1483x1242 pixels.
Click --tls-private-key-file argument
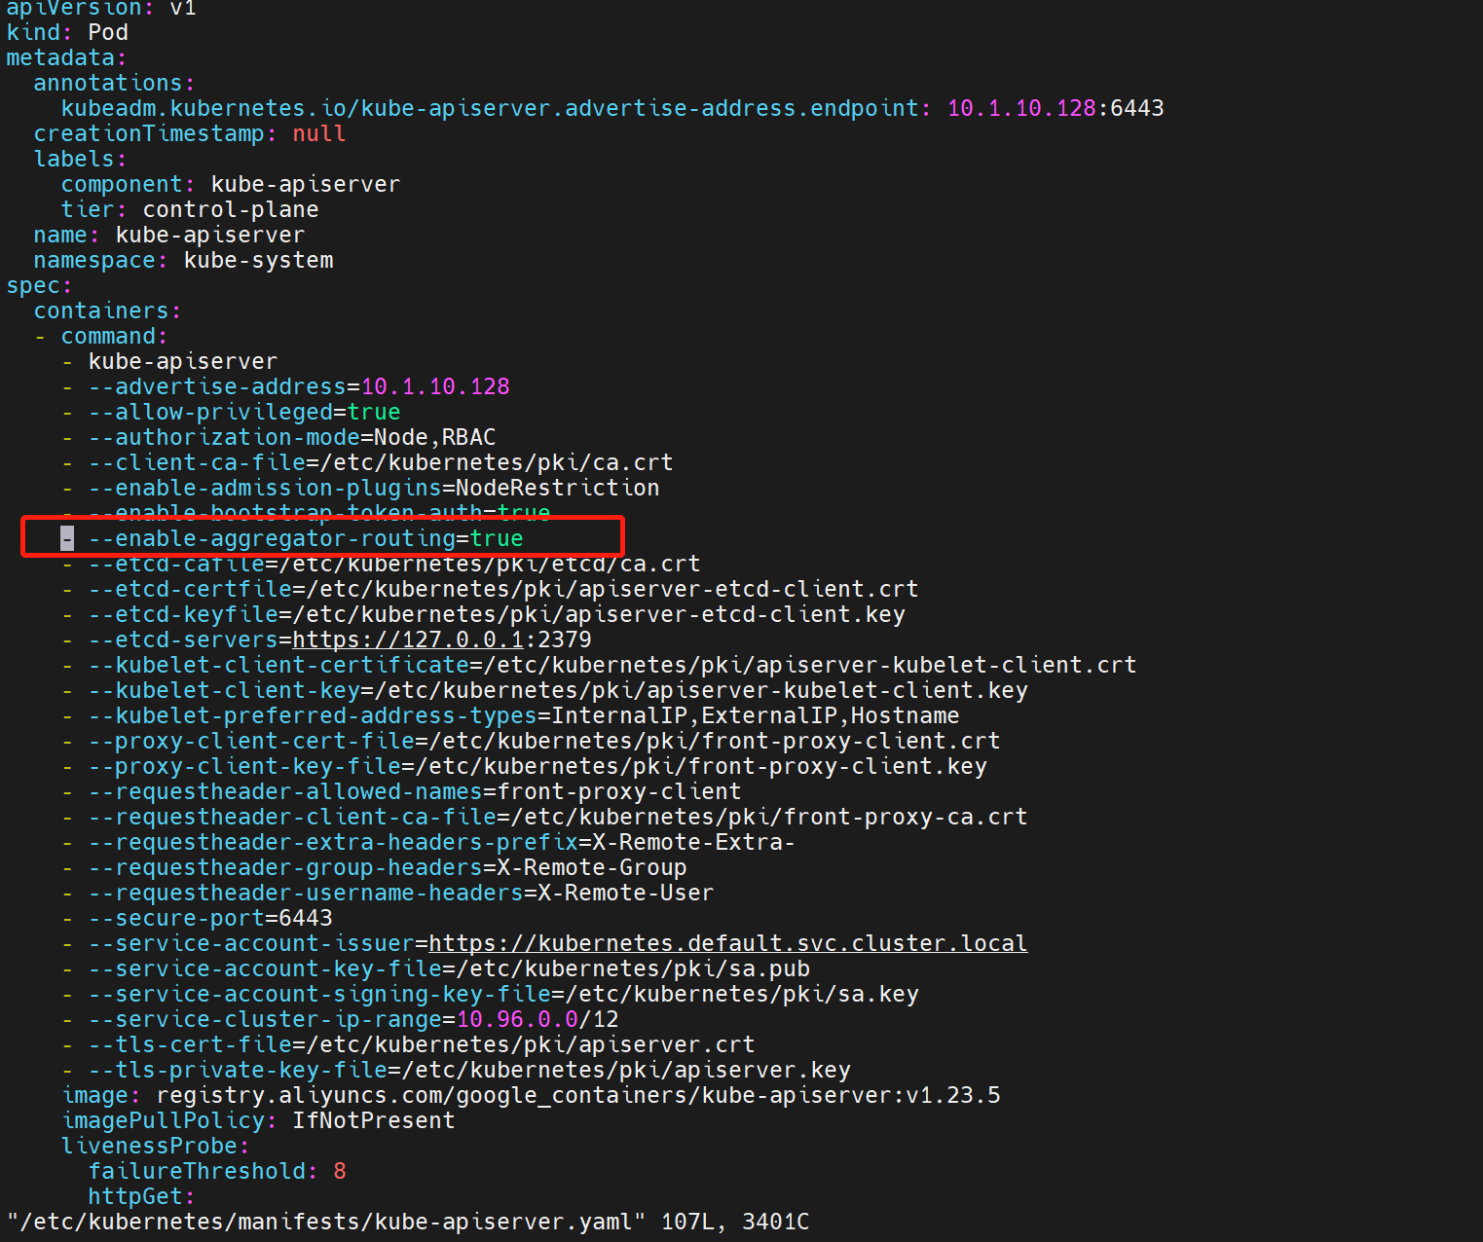tap(469, 1070)
